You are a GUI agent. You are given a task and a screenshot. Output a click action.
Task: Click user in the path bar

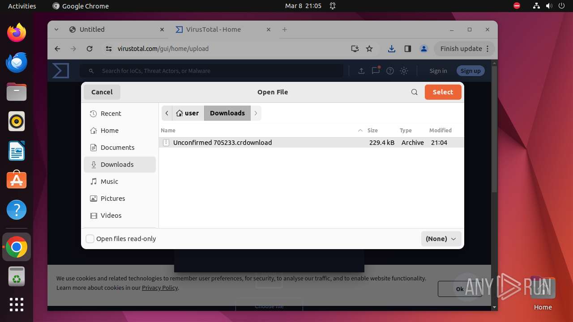[188, 113]
